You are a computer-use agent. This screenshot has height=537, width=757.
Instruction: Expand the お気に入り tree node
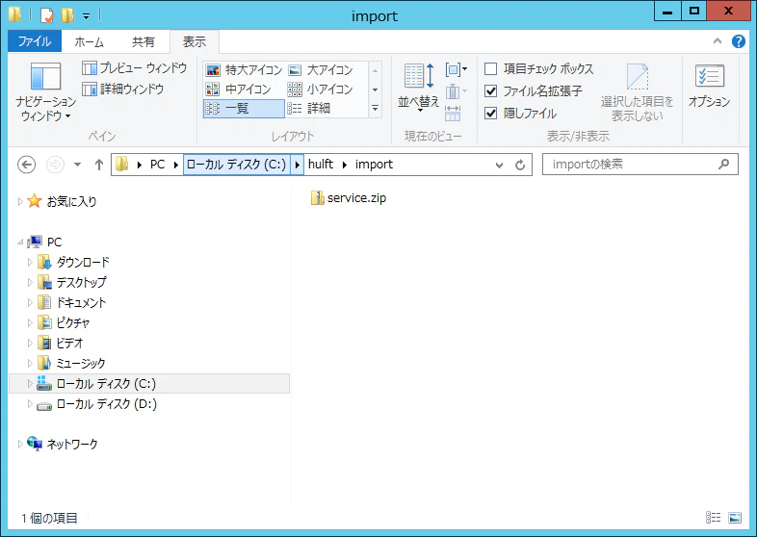click(x=20, y=201)
